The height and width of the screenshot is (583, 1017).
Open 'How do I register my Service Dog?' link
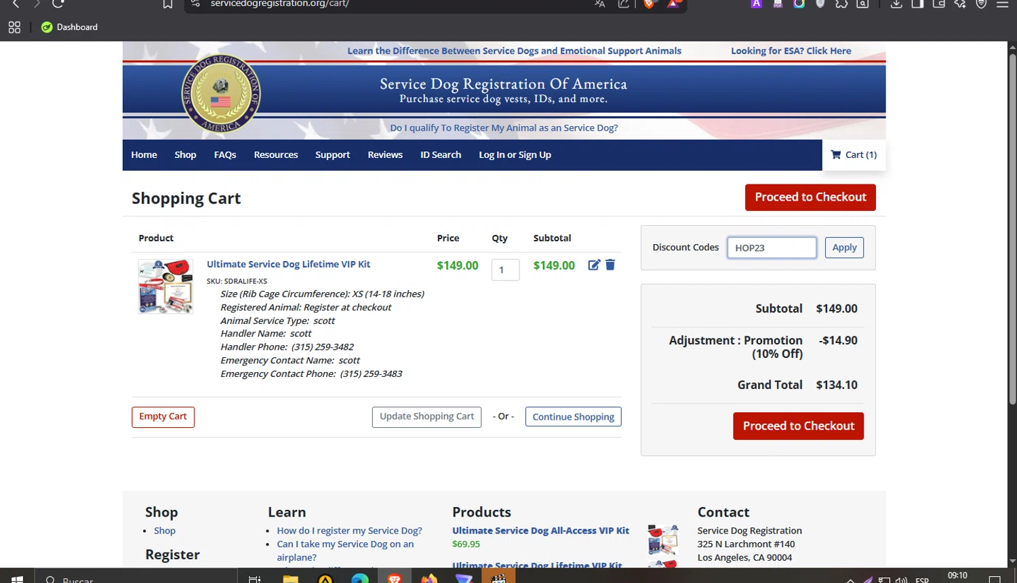coord(349,531)
